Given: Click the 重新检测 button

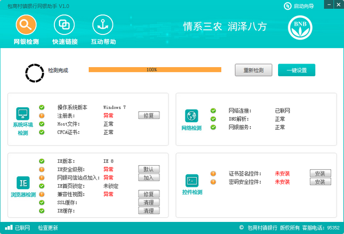Looking at the screenshot, I should coord(253,70).
